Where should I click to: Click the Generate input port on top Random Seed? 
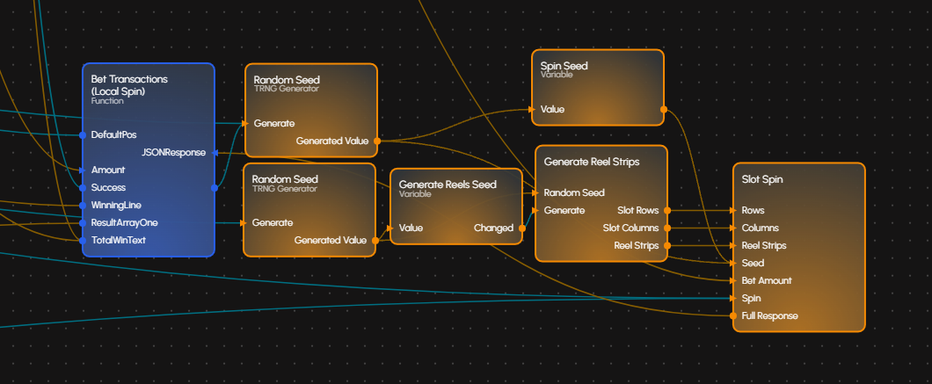245,124
